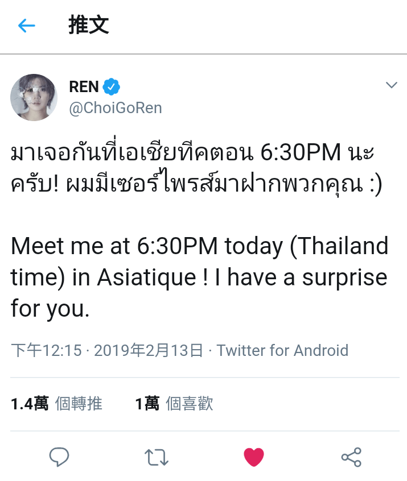
Task: Open the @ChoiGoRen handle
Action: pyautogui.click(x=116, y=108)
